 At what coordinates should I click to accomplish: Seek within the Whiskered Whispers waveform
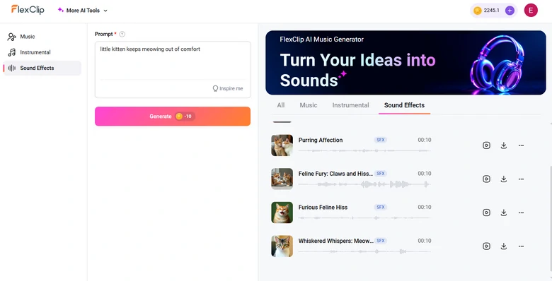[x=364, y=251]
